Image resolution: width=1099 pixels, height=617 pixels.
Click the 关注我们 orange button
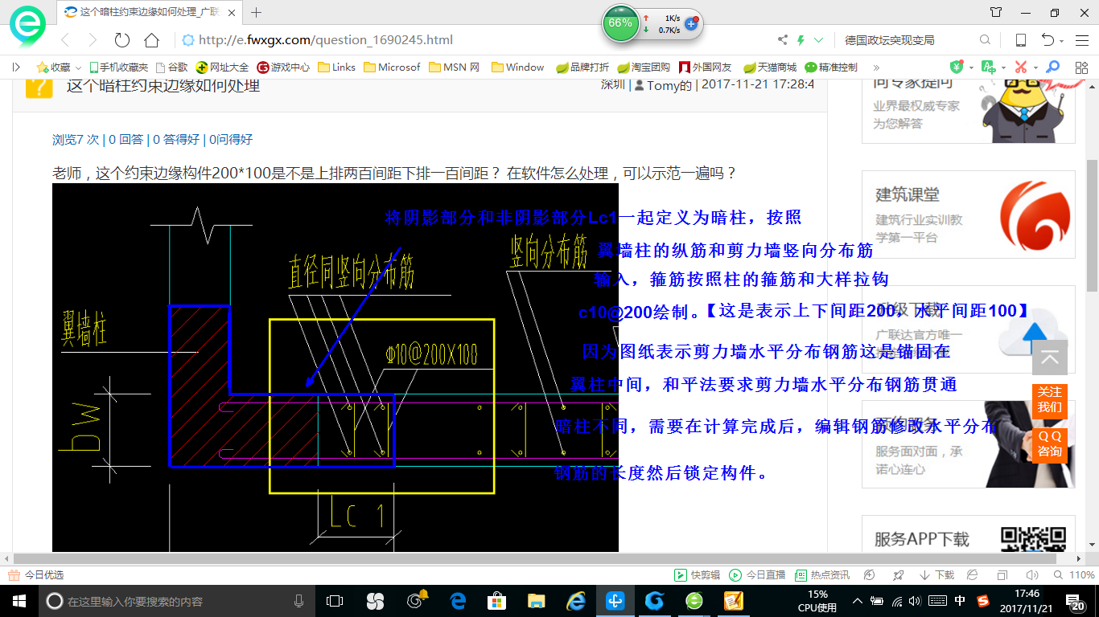pyautogui.click(x=1050, y=400)
